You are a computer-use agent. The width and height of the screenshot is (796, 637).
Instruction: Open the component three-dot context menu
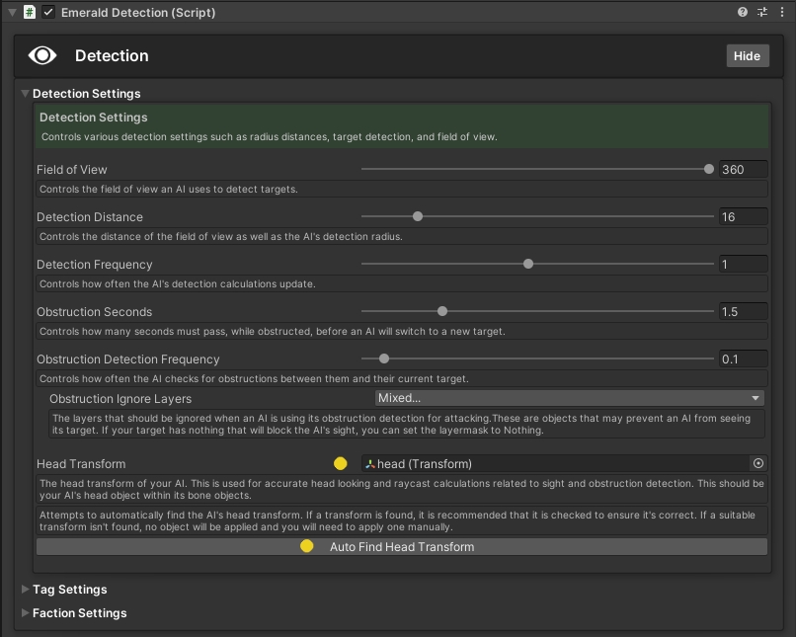pos(782,13)
